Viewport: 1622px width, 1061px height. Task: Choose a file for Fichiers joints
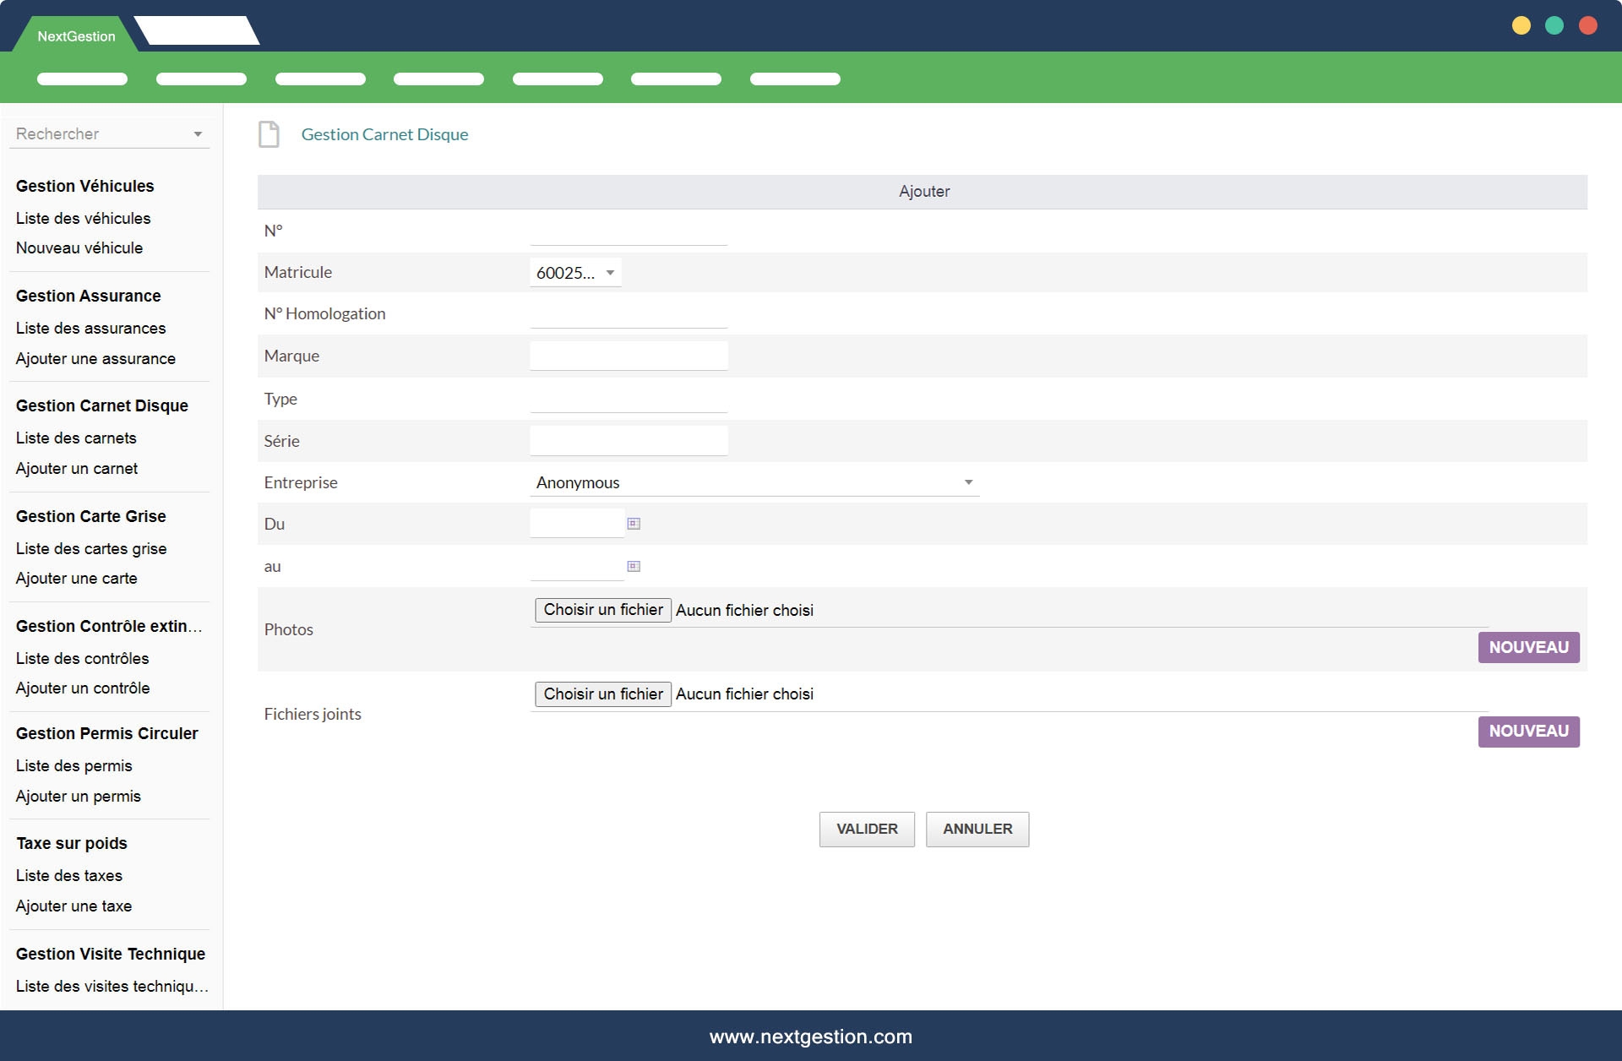[x=603, y=694]
